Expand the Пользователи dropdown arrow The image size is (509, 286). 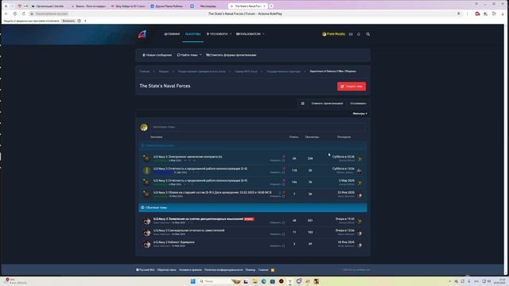click(263, 34)
